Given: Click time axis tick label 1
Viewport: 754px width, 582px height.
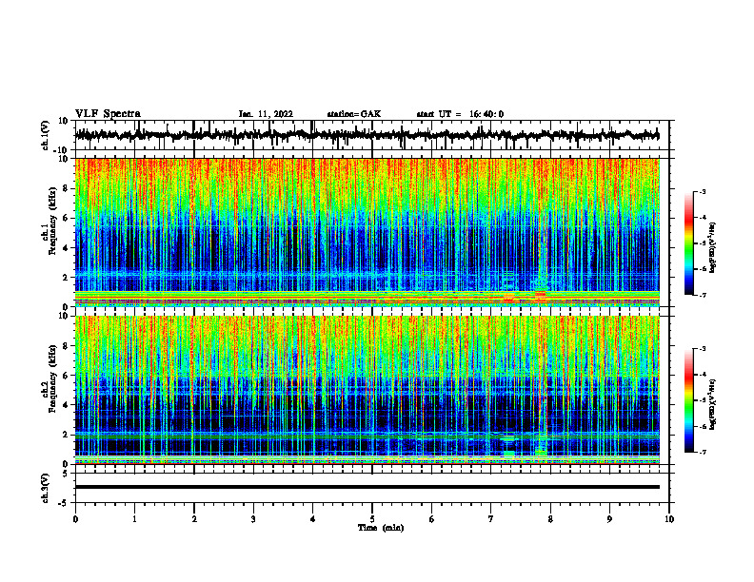Looking at the screenshot, I should pyautogui.click(x=134, y=519).
